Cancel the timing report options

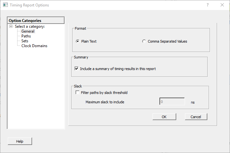[196, 117]
